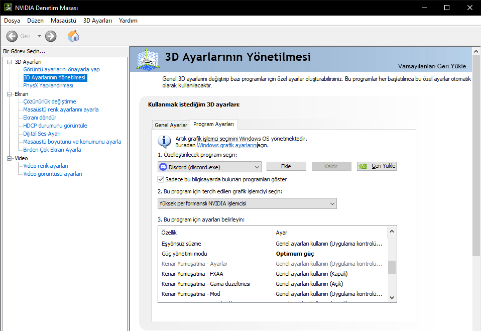The width and height of the screenshot is (481, 331).
Task: Toggle 'Sadece bu bilgisayarda bulunan programları göster' checkbox
Action: (161, 179)
